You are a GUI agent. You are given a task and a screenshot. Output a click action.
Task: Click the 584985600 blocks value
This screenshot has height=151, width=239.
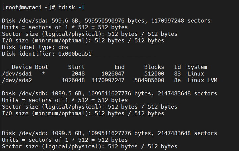(149, 80)
